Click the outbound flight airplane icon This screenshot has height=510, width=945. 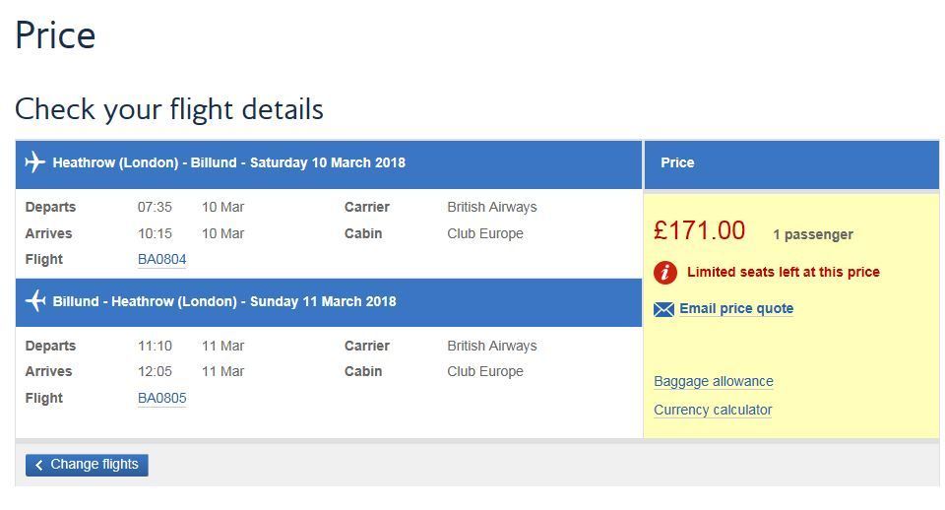pos(35,162)
